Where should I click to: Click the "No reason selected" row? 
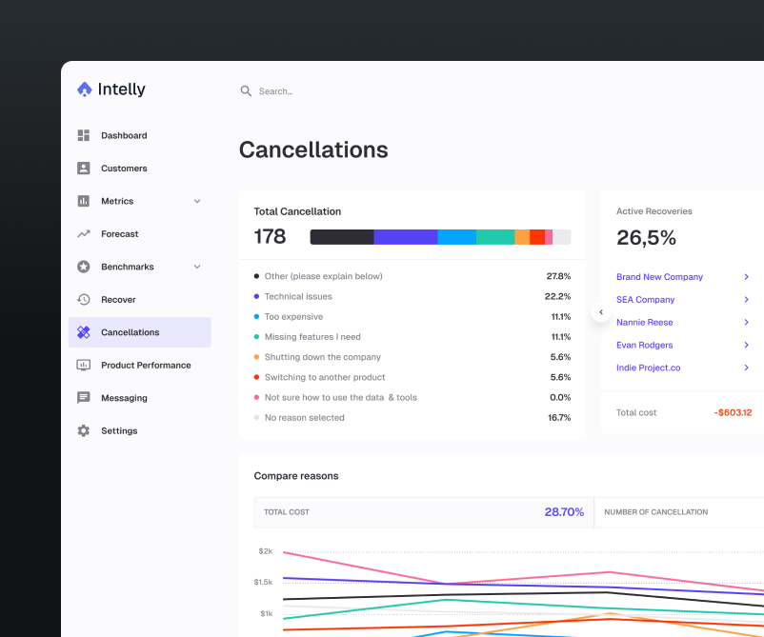pos(412,418)
